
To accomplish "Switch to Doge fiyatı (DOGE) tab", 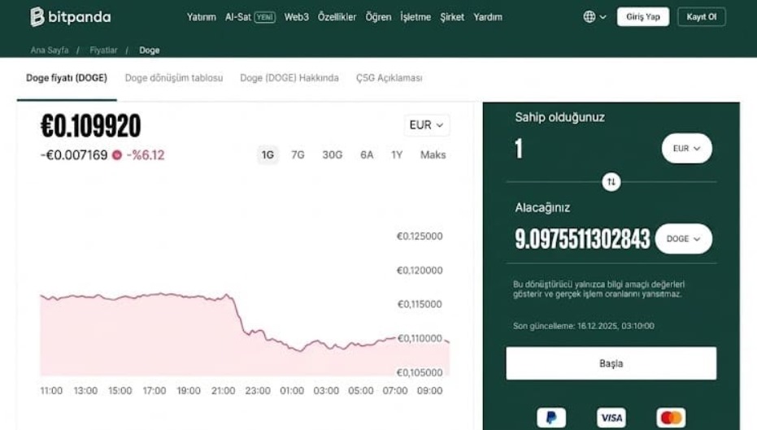I will pyautogui.click(x=67, y=78).
